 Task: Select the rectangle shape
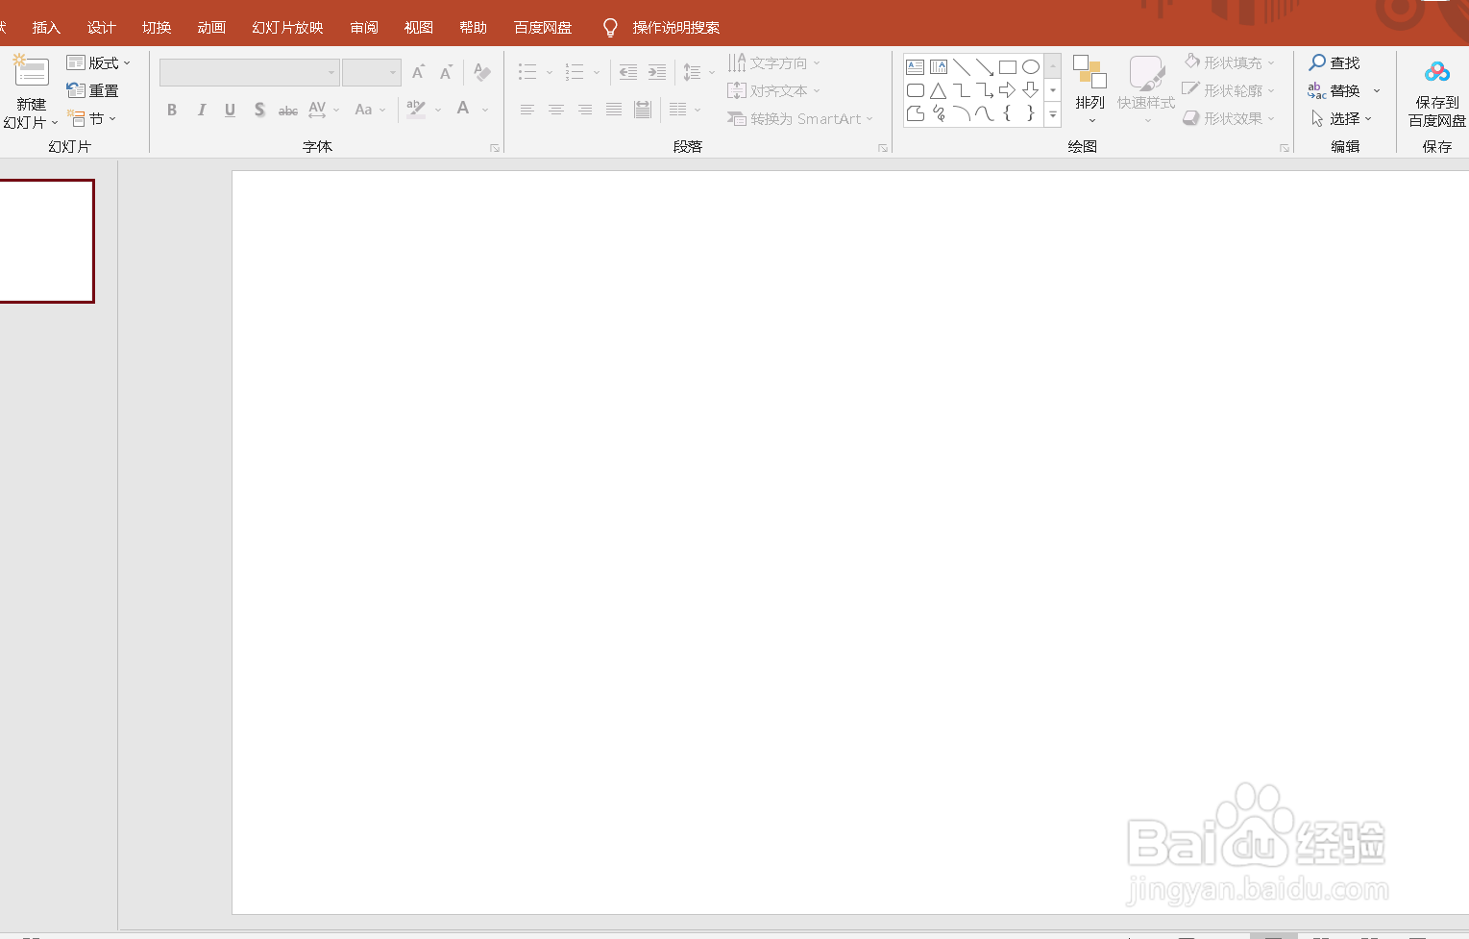tap(1008, 67)
